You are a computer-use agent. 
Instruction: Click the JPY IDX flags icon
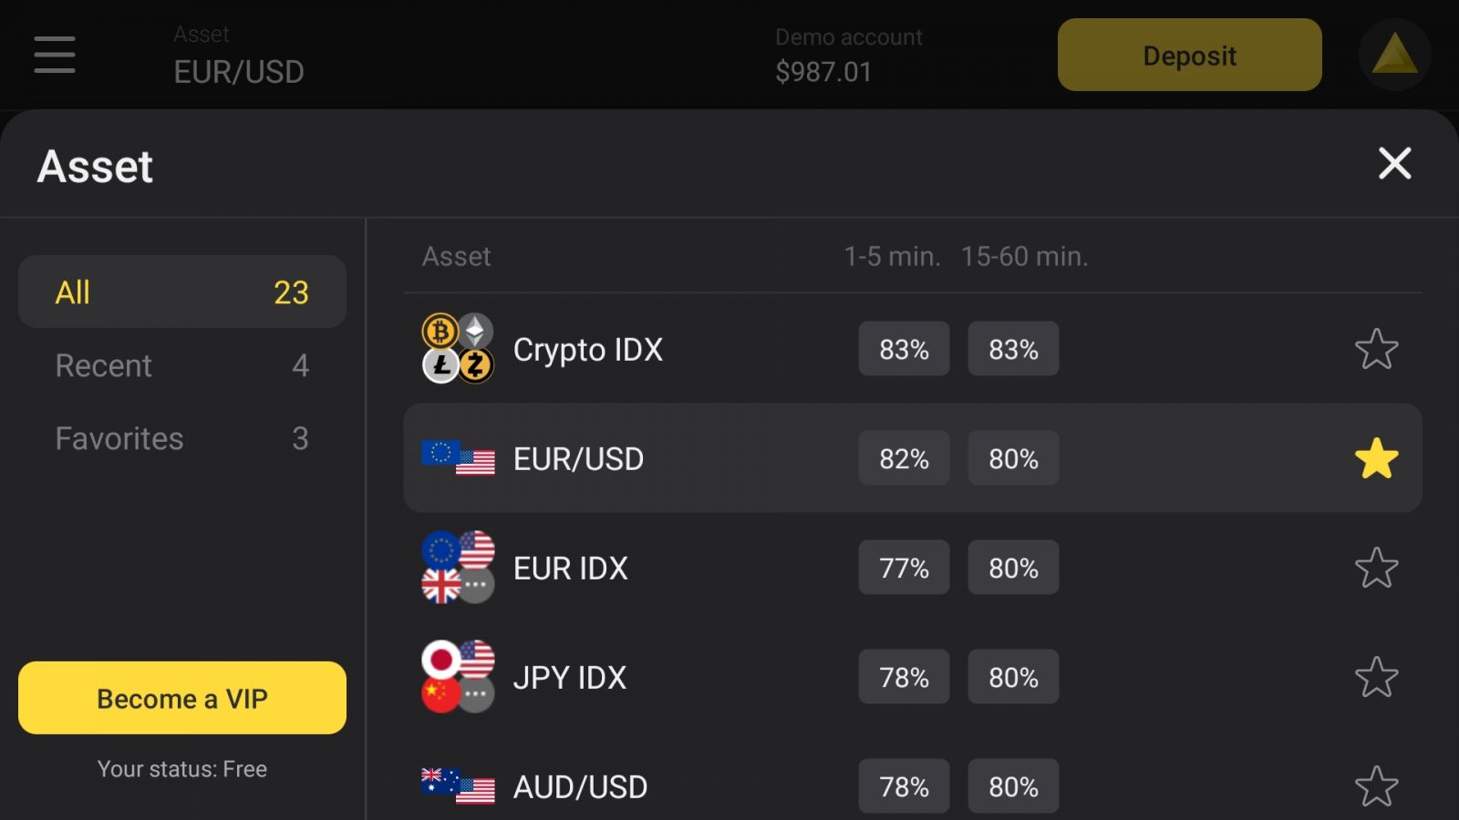pyautogui.click(x=458, y=677)
